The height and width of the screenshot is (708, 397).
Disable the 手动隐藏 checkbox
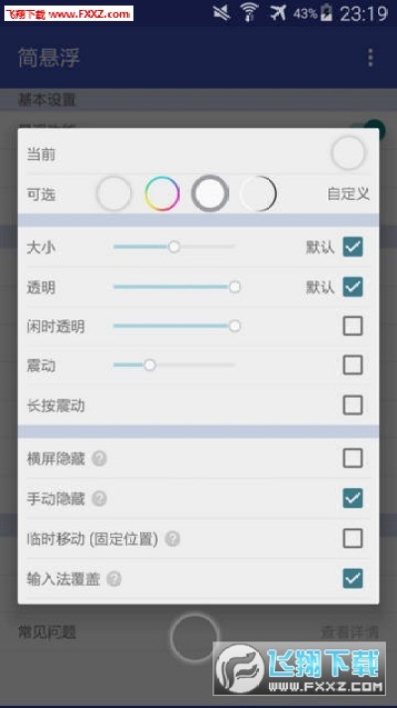pyautogui.click(x=352, y=498)
